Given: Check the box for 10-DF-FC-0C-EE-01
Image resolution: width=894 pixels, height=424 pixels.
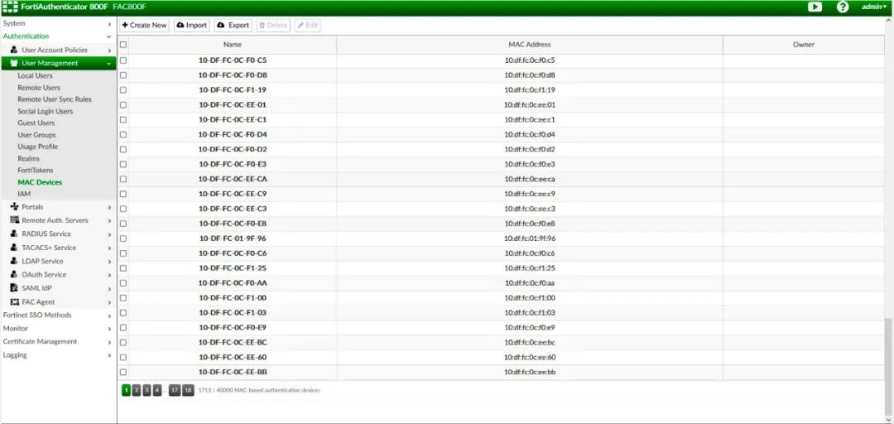Looking at the screenshot, I should pos(123,105).
